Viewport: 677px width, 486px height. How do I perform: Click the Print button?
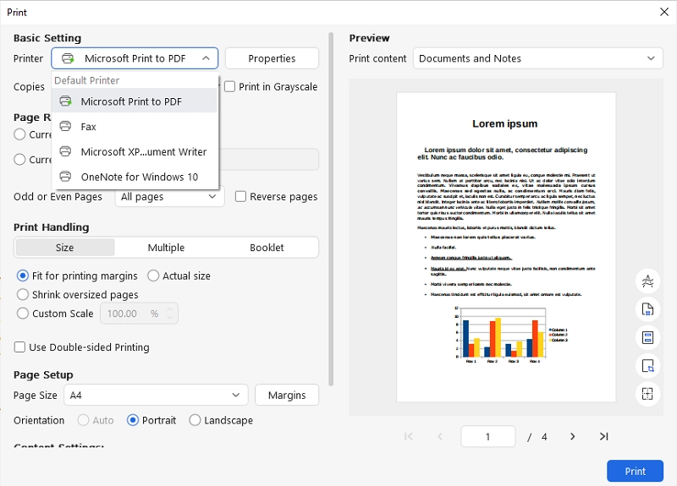point(635,471)
